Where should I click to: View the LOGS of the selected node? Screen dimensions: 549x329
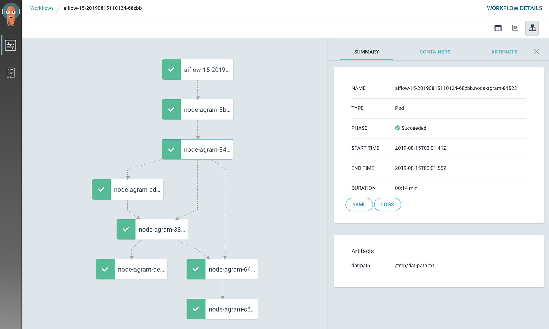(x=387, y=204)
